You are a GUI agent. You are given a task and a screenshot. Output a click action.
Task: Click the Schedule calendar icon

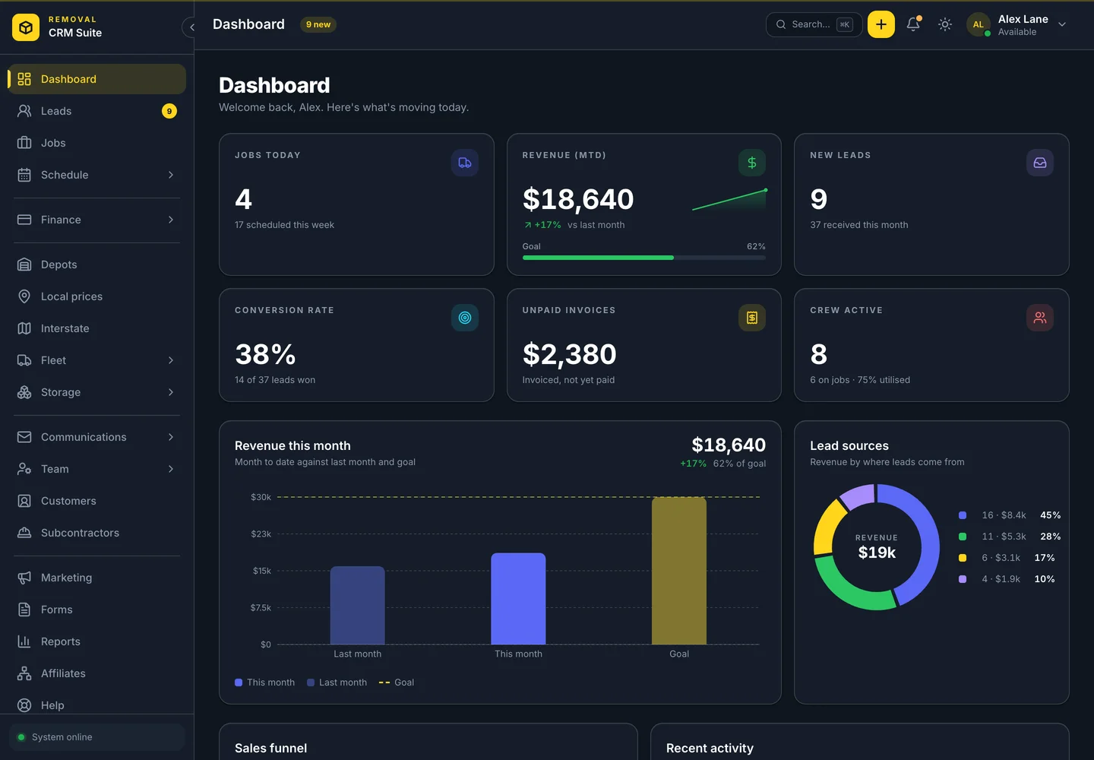[x=24, y=175]
